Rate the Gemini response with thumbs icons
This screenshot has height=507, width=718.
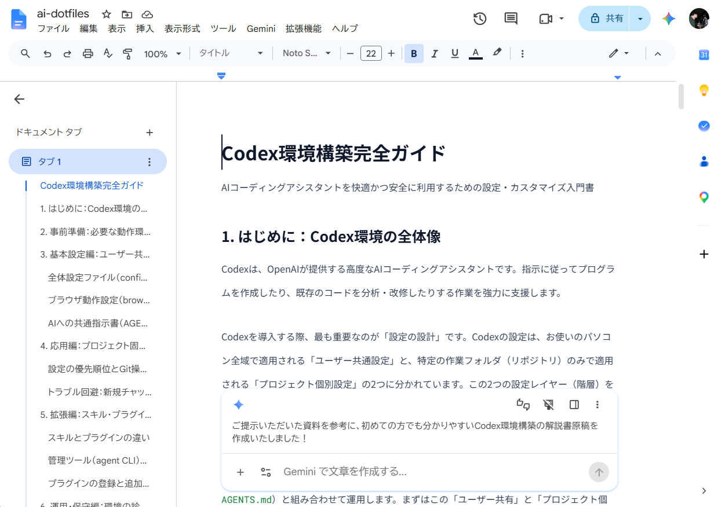(523, 405)
